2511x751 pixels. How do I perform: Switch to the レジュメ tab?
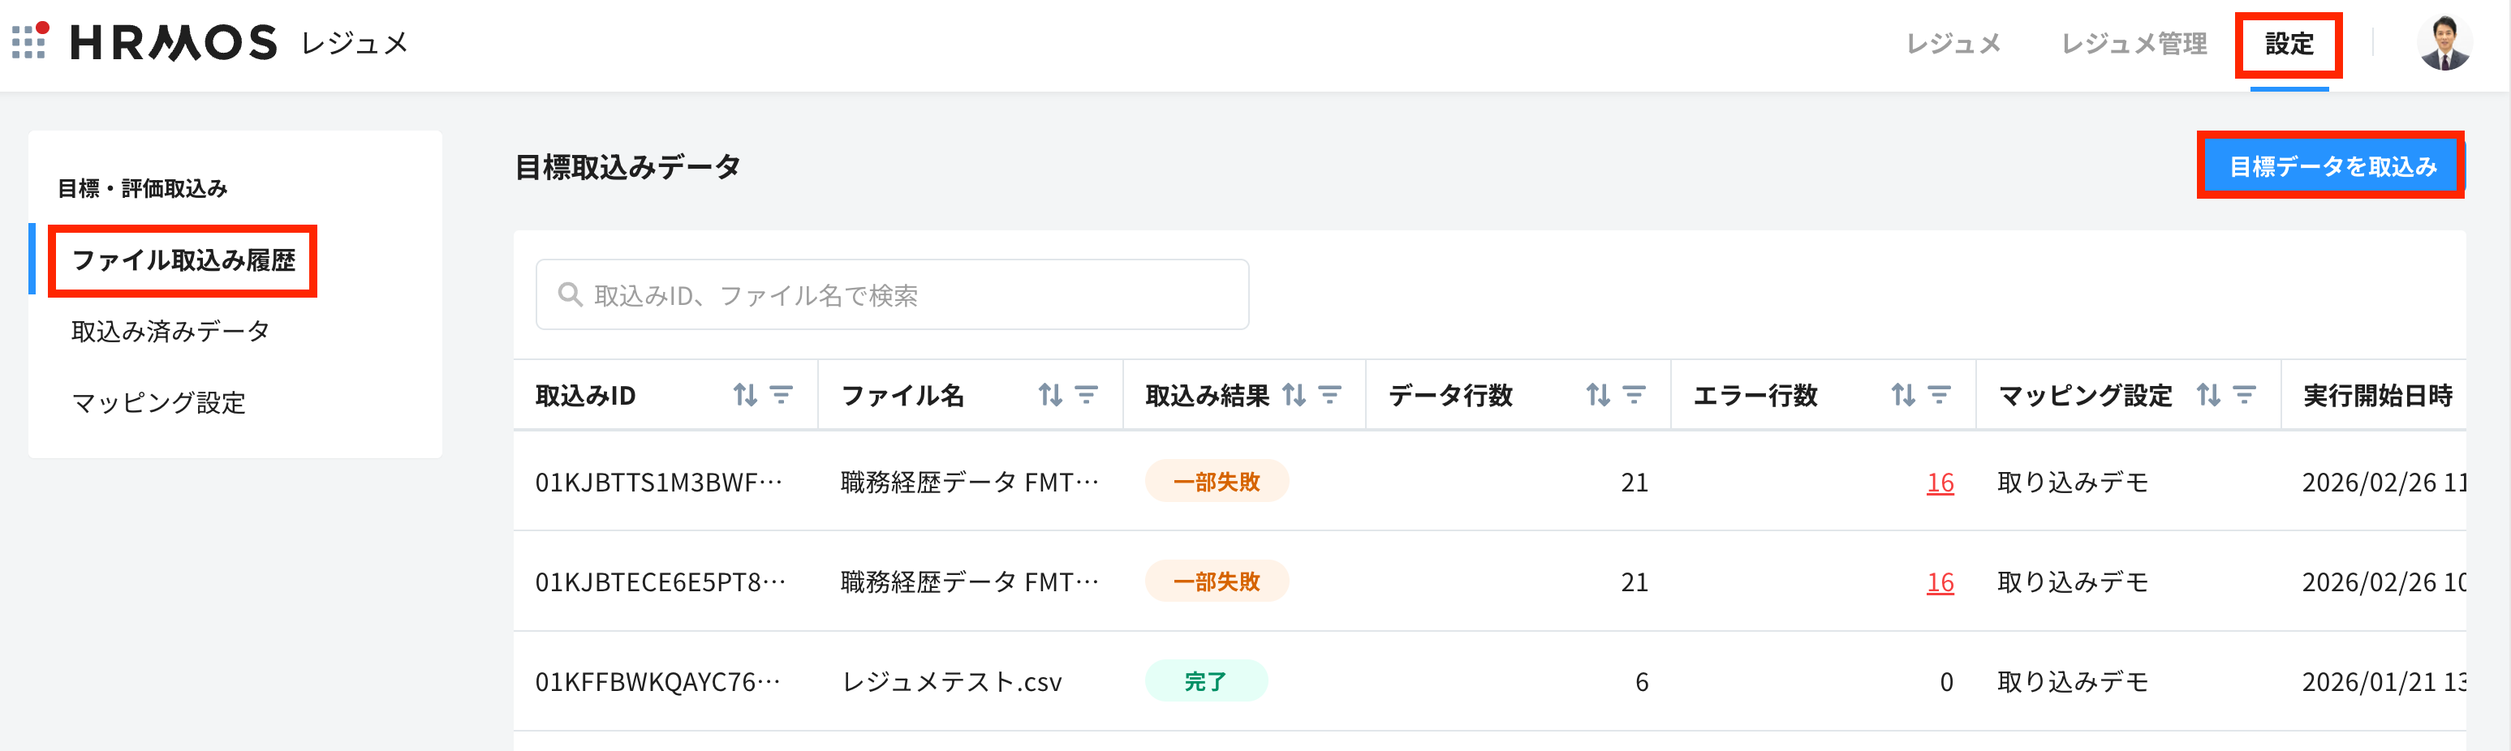pos(1953,44)
